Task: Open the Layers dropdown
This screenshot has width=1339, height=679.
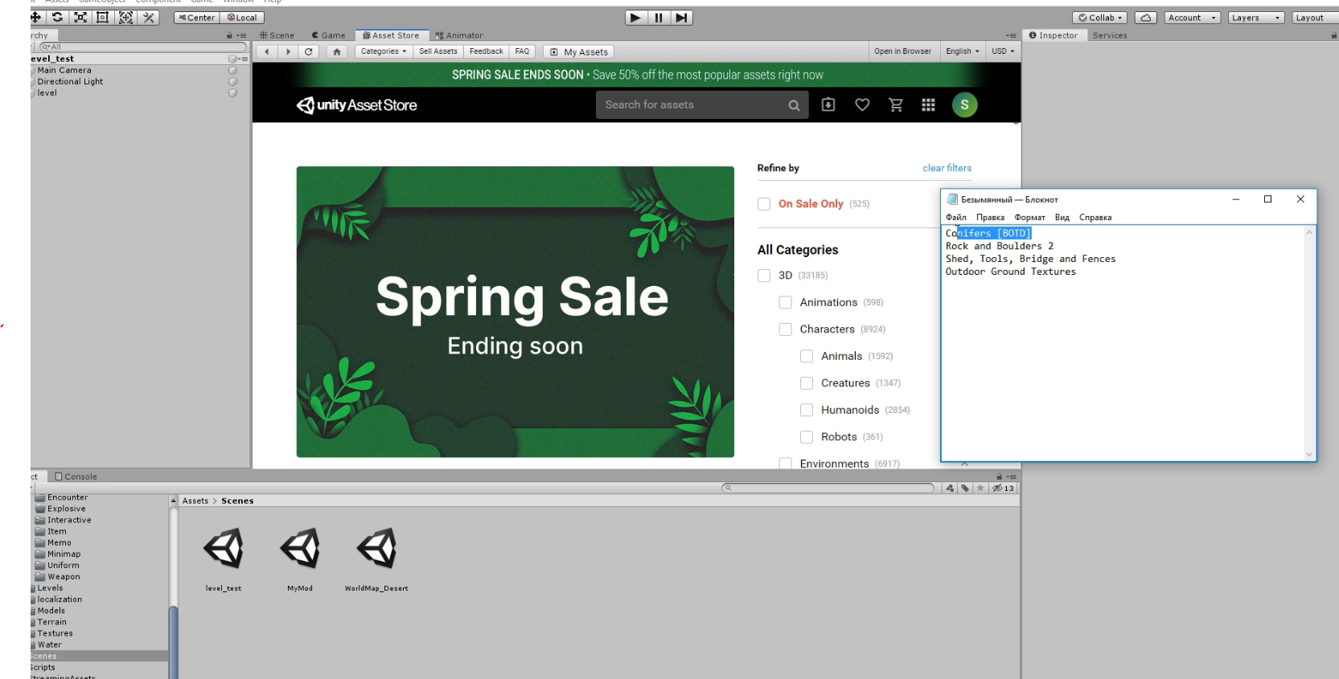Action: click(x=1256, y=18)
